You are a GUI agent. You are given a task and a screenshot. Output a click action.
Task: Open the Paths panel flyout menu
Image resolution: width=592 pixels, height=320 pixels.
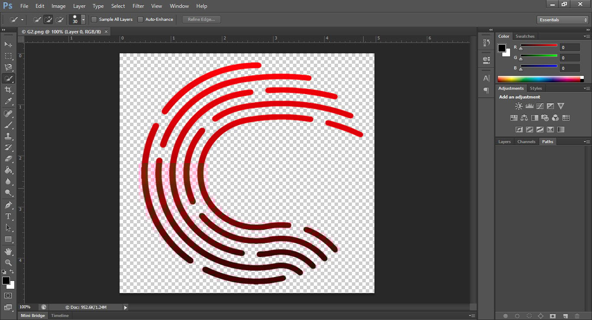pos(587,142)
